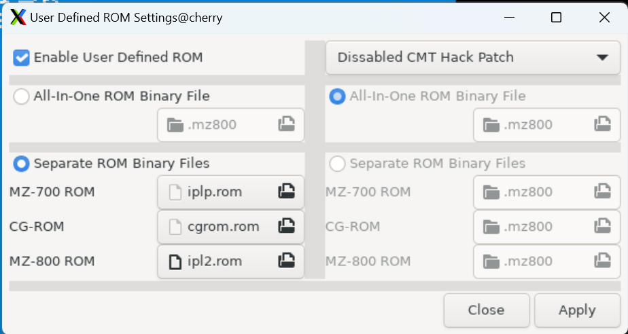This screenshot has height=334, width=628.
Task: Select left Separate ROM Binary Files radio
Action: click(x=21, y=164)
